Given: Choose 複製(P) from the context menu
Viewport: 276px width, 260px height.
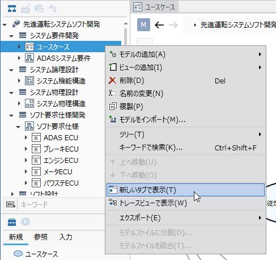Looking at the screenshot, I should pos(185,107).
